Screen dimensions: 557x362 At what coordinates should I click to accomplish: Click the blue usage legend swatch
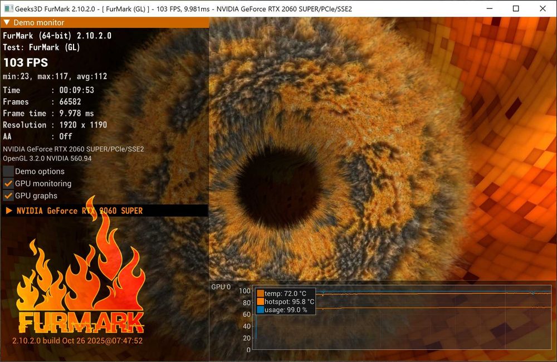[x=260, y=310]
